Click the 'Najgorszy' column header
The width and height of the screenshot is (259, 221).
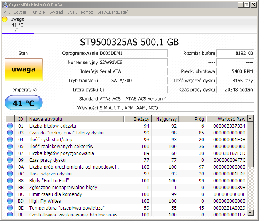pyautogui.click(x=165, y=119)
